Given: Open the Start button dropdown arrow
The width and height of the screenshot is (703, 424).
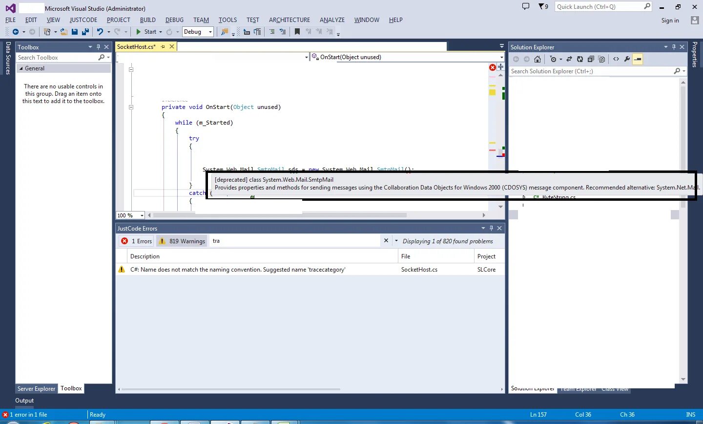Looking at the screenshot, I should tap(161, 32).
